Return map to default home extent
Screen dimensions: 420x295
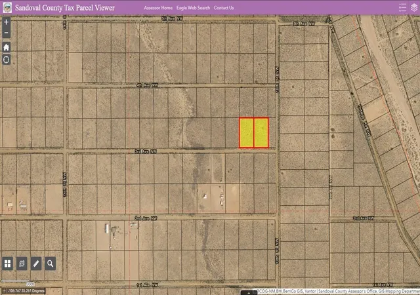click(x=7, y=47)
